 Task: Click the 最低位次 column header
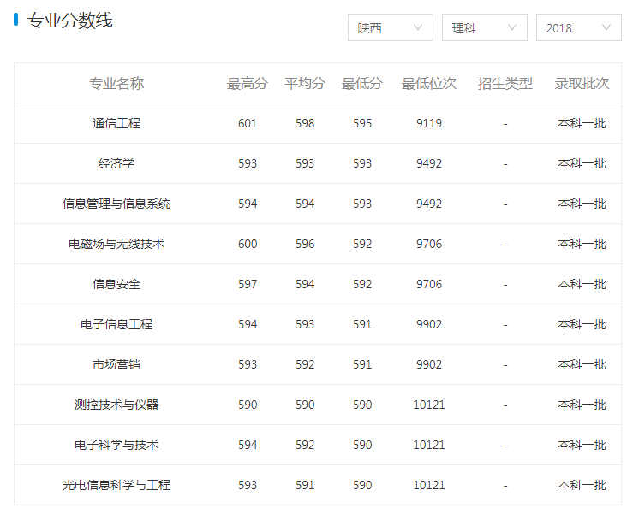coord(429,83)
